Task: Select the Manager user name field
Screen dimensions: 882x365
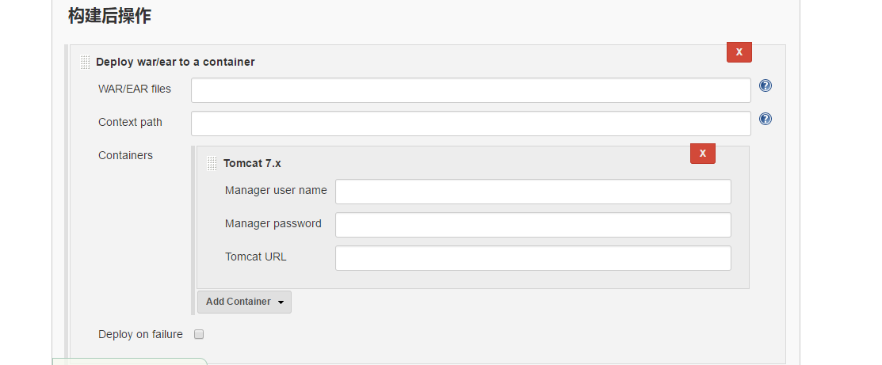Action: (x=533, y=192)
